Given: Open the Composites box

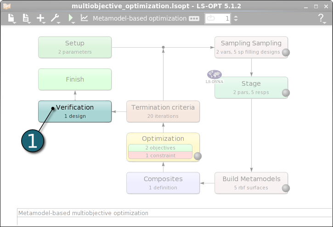Looking at the screenshot, I should [163, 183].
